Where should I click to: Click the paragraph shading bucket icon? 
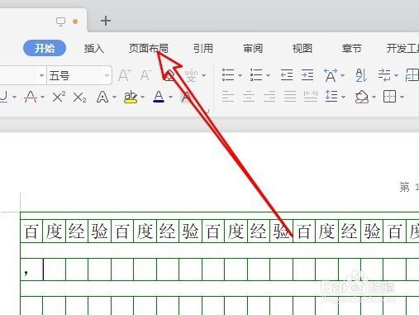362,97
